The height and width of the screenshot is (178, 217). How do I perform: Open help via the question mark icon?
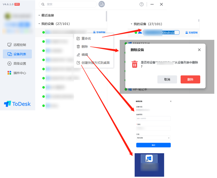pos(141,4)
